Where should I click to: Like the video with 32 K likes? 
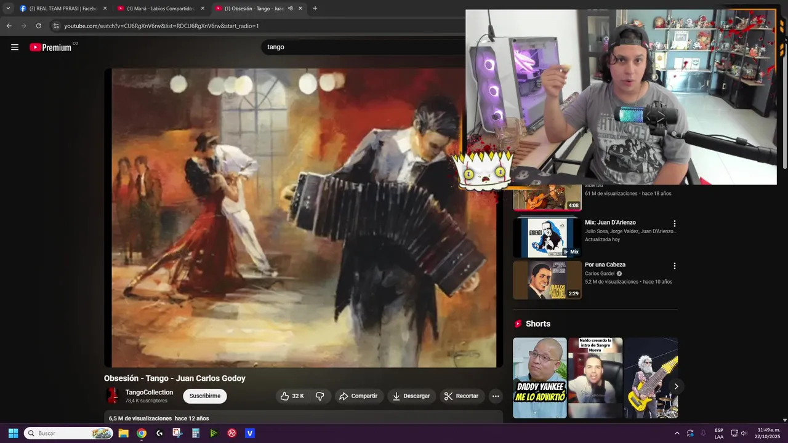tap(292, 396)
